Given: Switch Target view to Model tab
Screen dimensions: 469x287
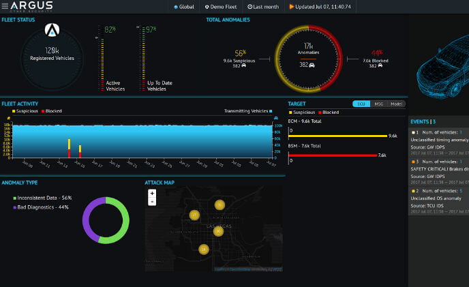Looking at the screenshot, I should (396, 104).
